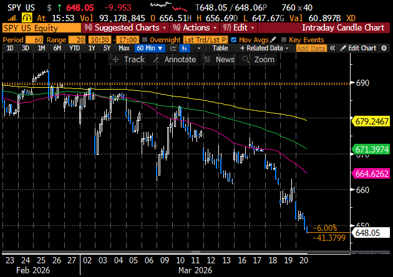This screenshot has height=277, width=393.
Task: Click the Table view button
Action: 220,49
